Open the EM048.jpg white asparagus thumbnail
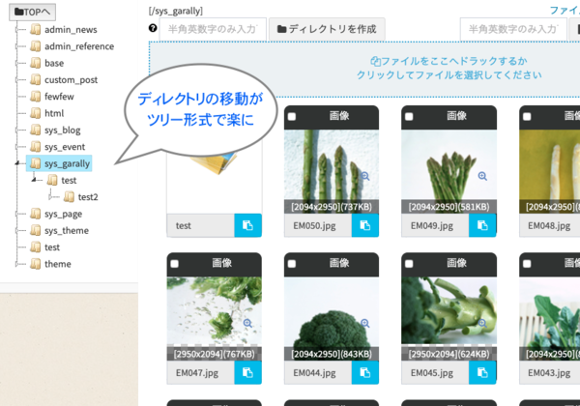This screenshot has width=580, height=406. tap(550, 171)
